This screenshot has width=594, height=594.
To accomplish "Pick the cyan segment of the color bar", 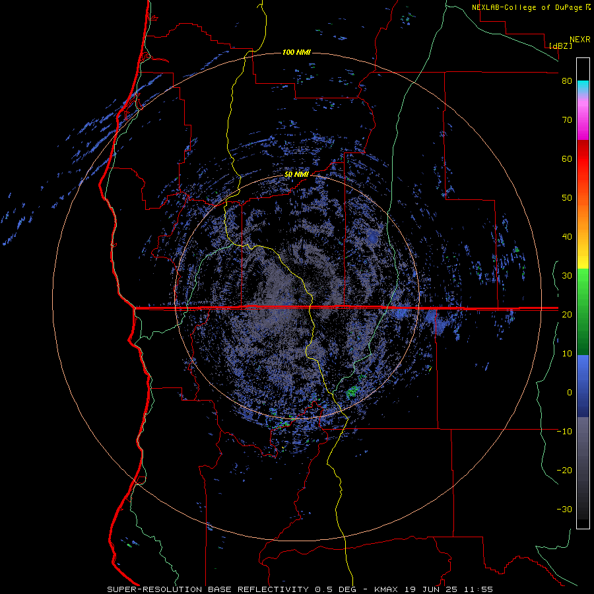I will [x=583, y=86].
